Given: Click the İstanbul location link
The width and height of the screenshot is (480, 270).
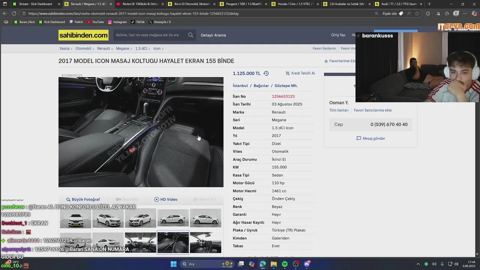Looking at the screenshot, I should point(240,86).
